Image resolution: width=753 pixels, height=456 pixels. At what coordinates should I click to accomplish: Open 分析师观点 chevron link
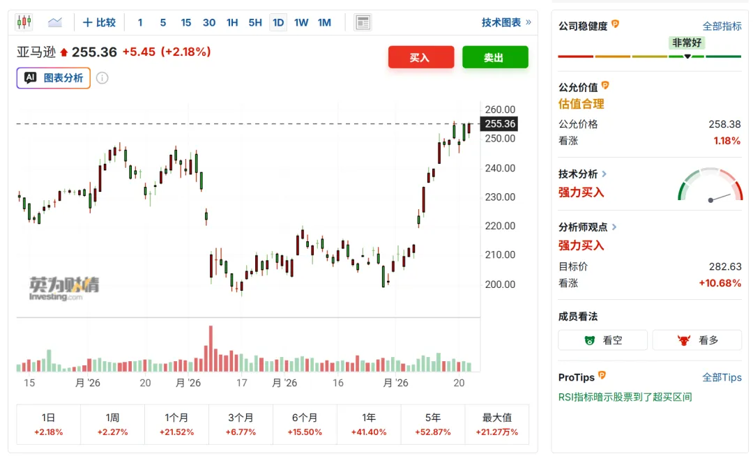pos(614,227)
